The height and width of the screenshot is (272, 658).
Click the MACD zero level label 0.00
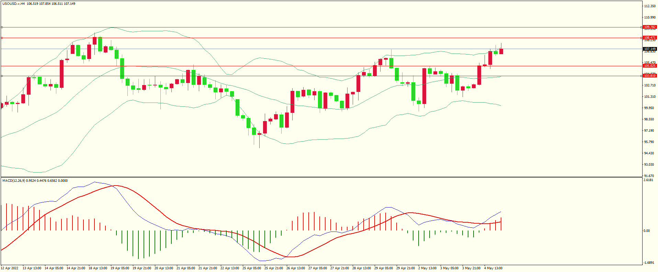[x=647, y=231]
